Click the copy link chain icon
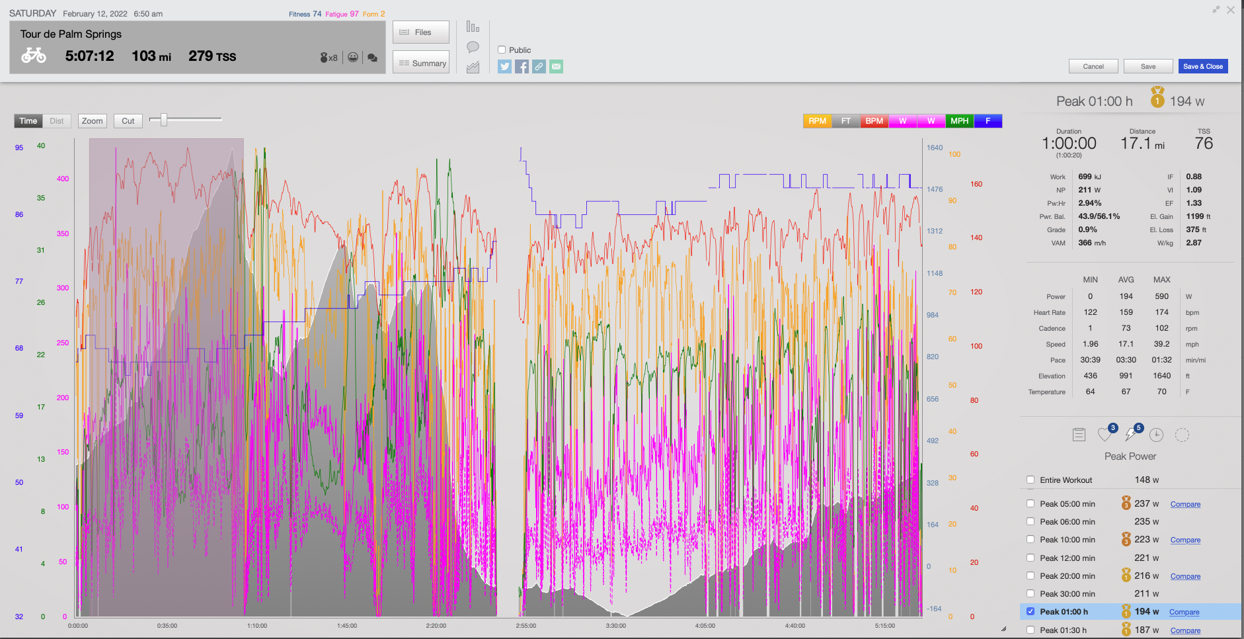This screenshot has width=1244, height=639. [539, 66]
